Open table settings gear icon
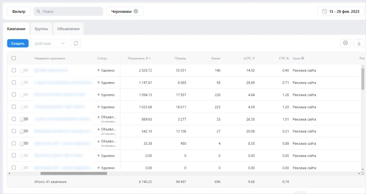Viewport: 366px width, 194px height. (345, 43)
